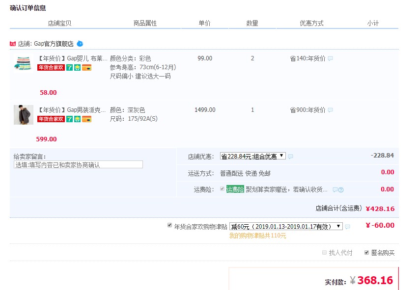Click the 省140:年货价 discount text
The height and width of the screenshot is (290, 419).
[x=308, y=58]
